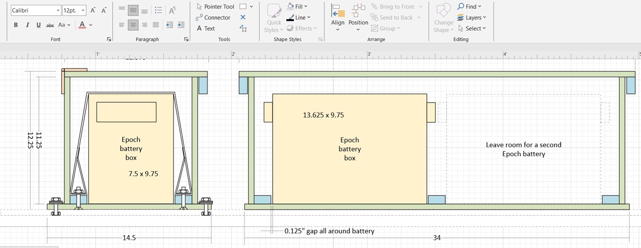Open the Layers menu
Image resolution: width=641 pixels, height=248 pixels.
point(472,17)
